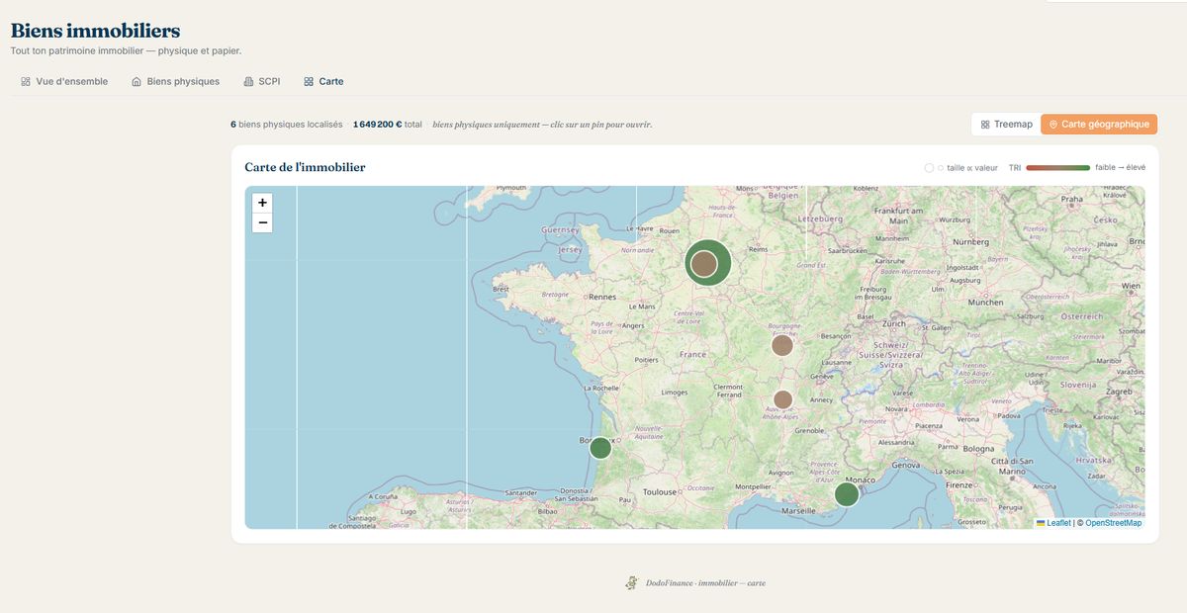Open the Leaflet attribution link
The image size is (1187, 613).
pos(1053,523)
